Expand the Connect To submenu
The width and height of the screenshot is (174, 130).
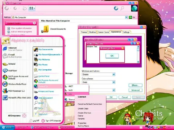(48, 86)
